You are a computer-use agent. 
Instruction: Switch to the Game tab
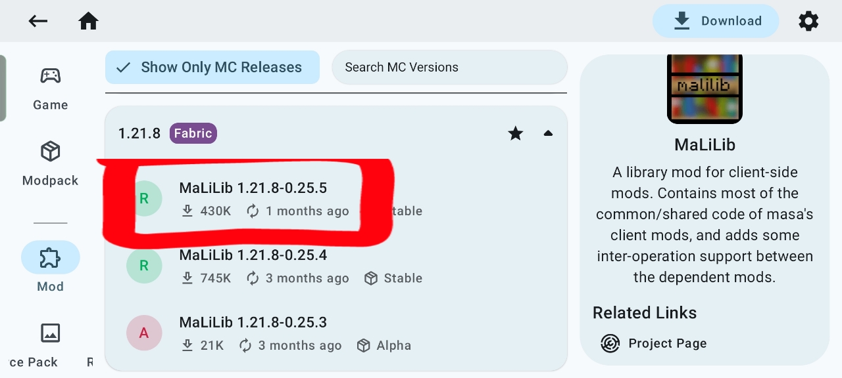click(x=51, y=88)
